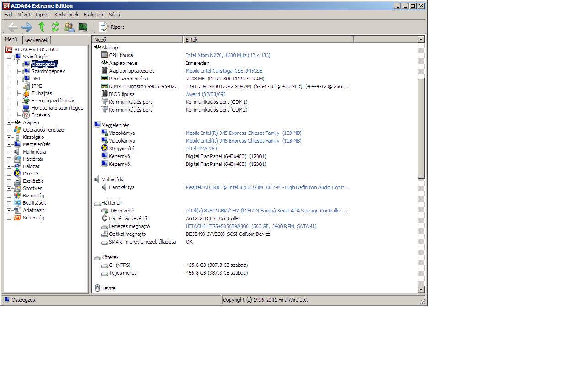Click the Optikai meghajtó disc icon
The image size is (574, 377).
[105, 234]
